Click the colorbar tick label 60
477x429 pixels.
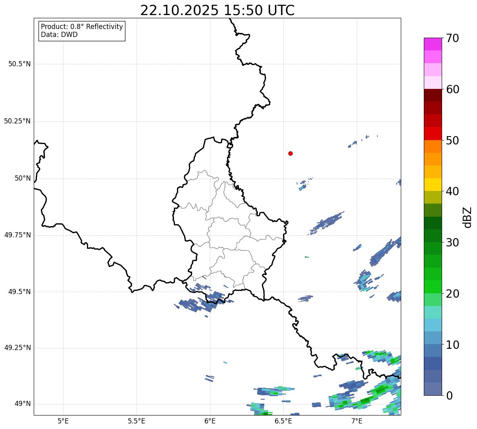(453, 89)
